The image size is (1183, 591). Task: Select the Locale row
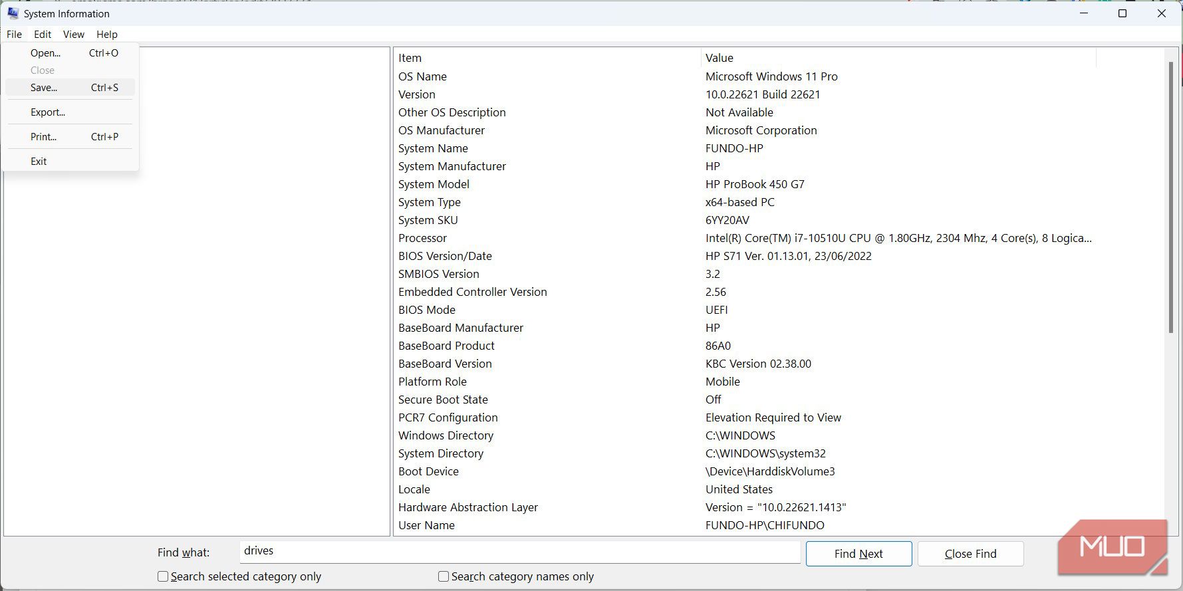point(745,489)
